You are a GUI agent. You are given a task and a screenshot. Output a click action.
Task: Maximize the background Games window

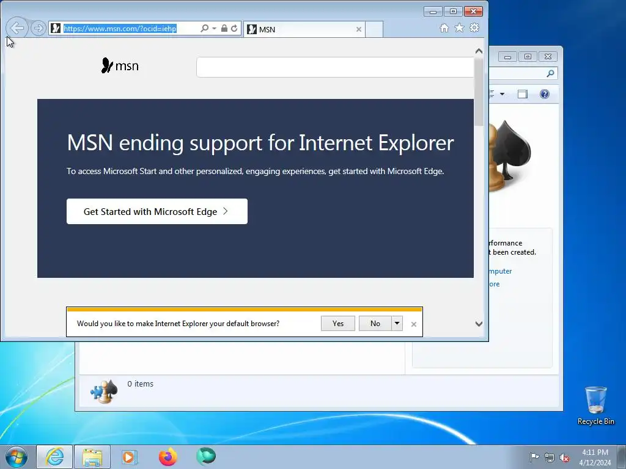pyautogui.click(x=528, y=57)
